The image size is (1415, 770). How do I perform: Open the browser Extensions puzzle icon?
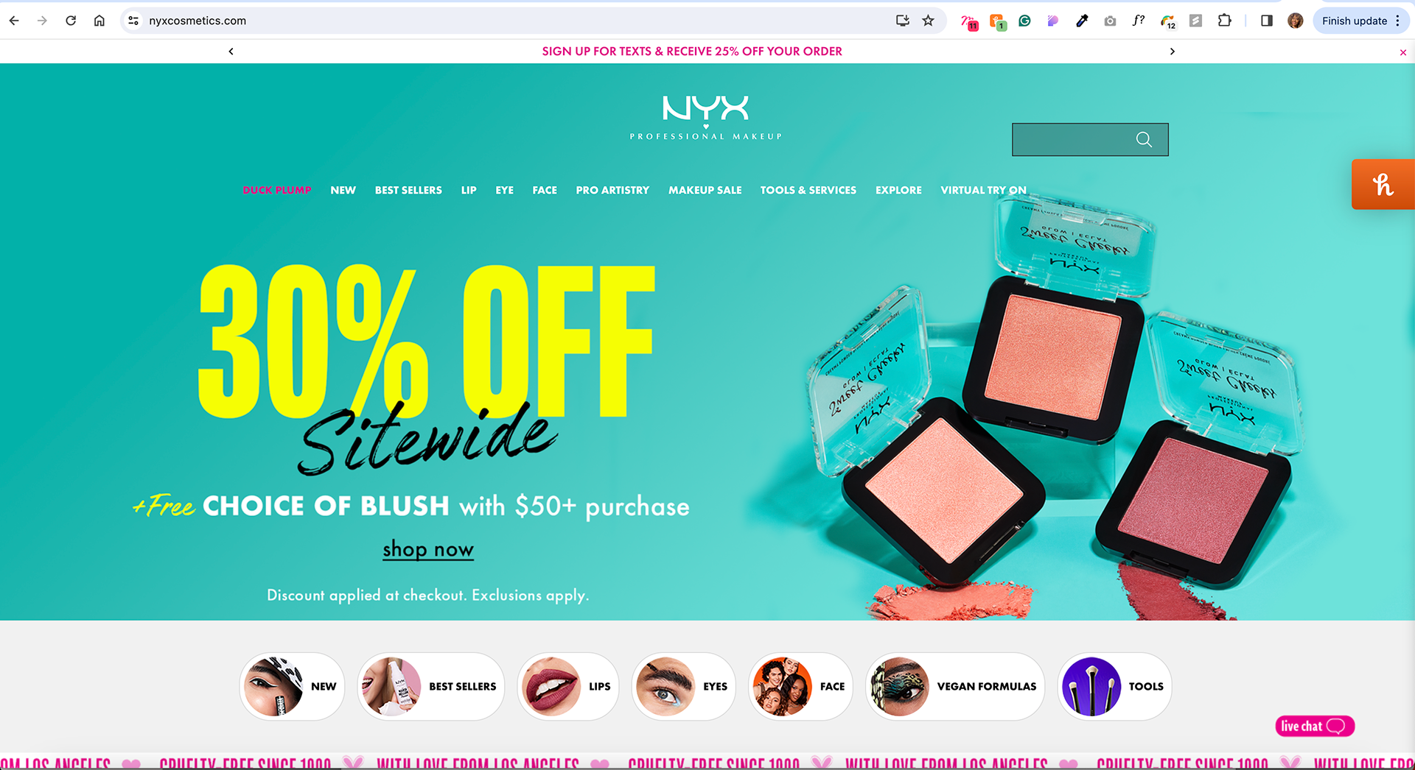(x=1225, y=21)
